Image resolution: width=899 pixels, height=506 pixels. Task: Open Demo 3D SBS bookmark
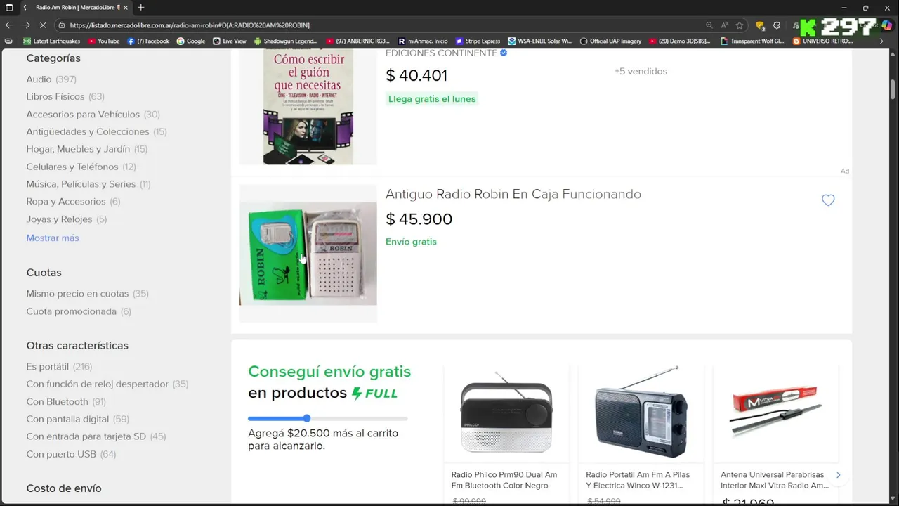pos(680,41)
